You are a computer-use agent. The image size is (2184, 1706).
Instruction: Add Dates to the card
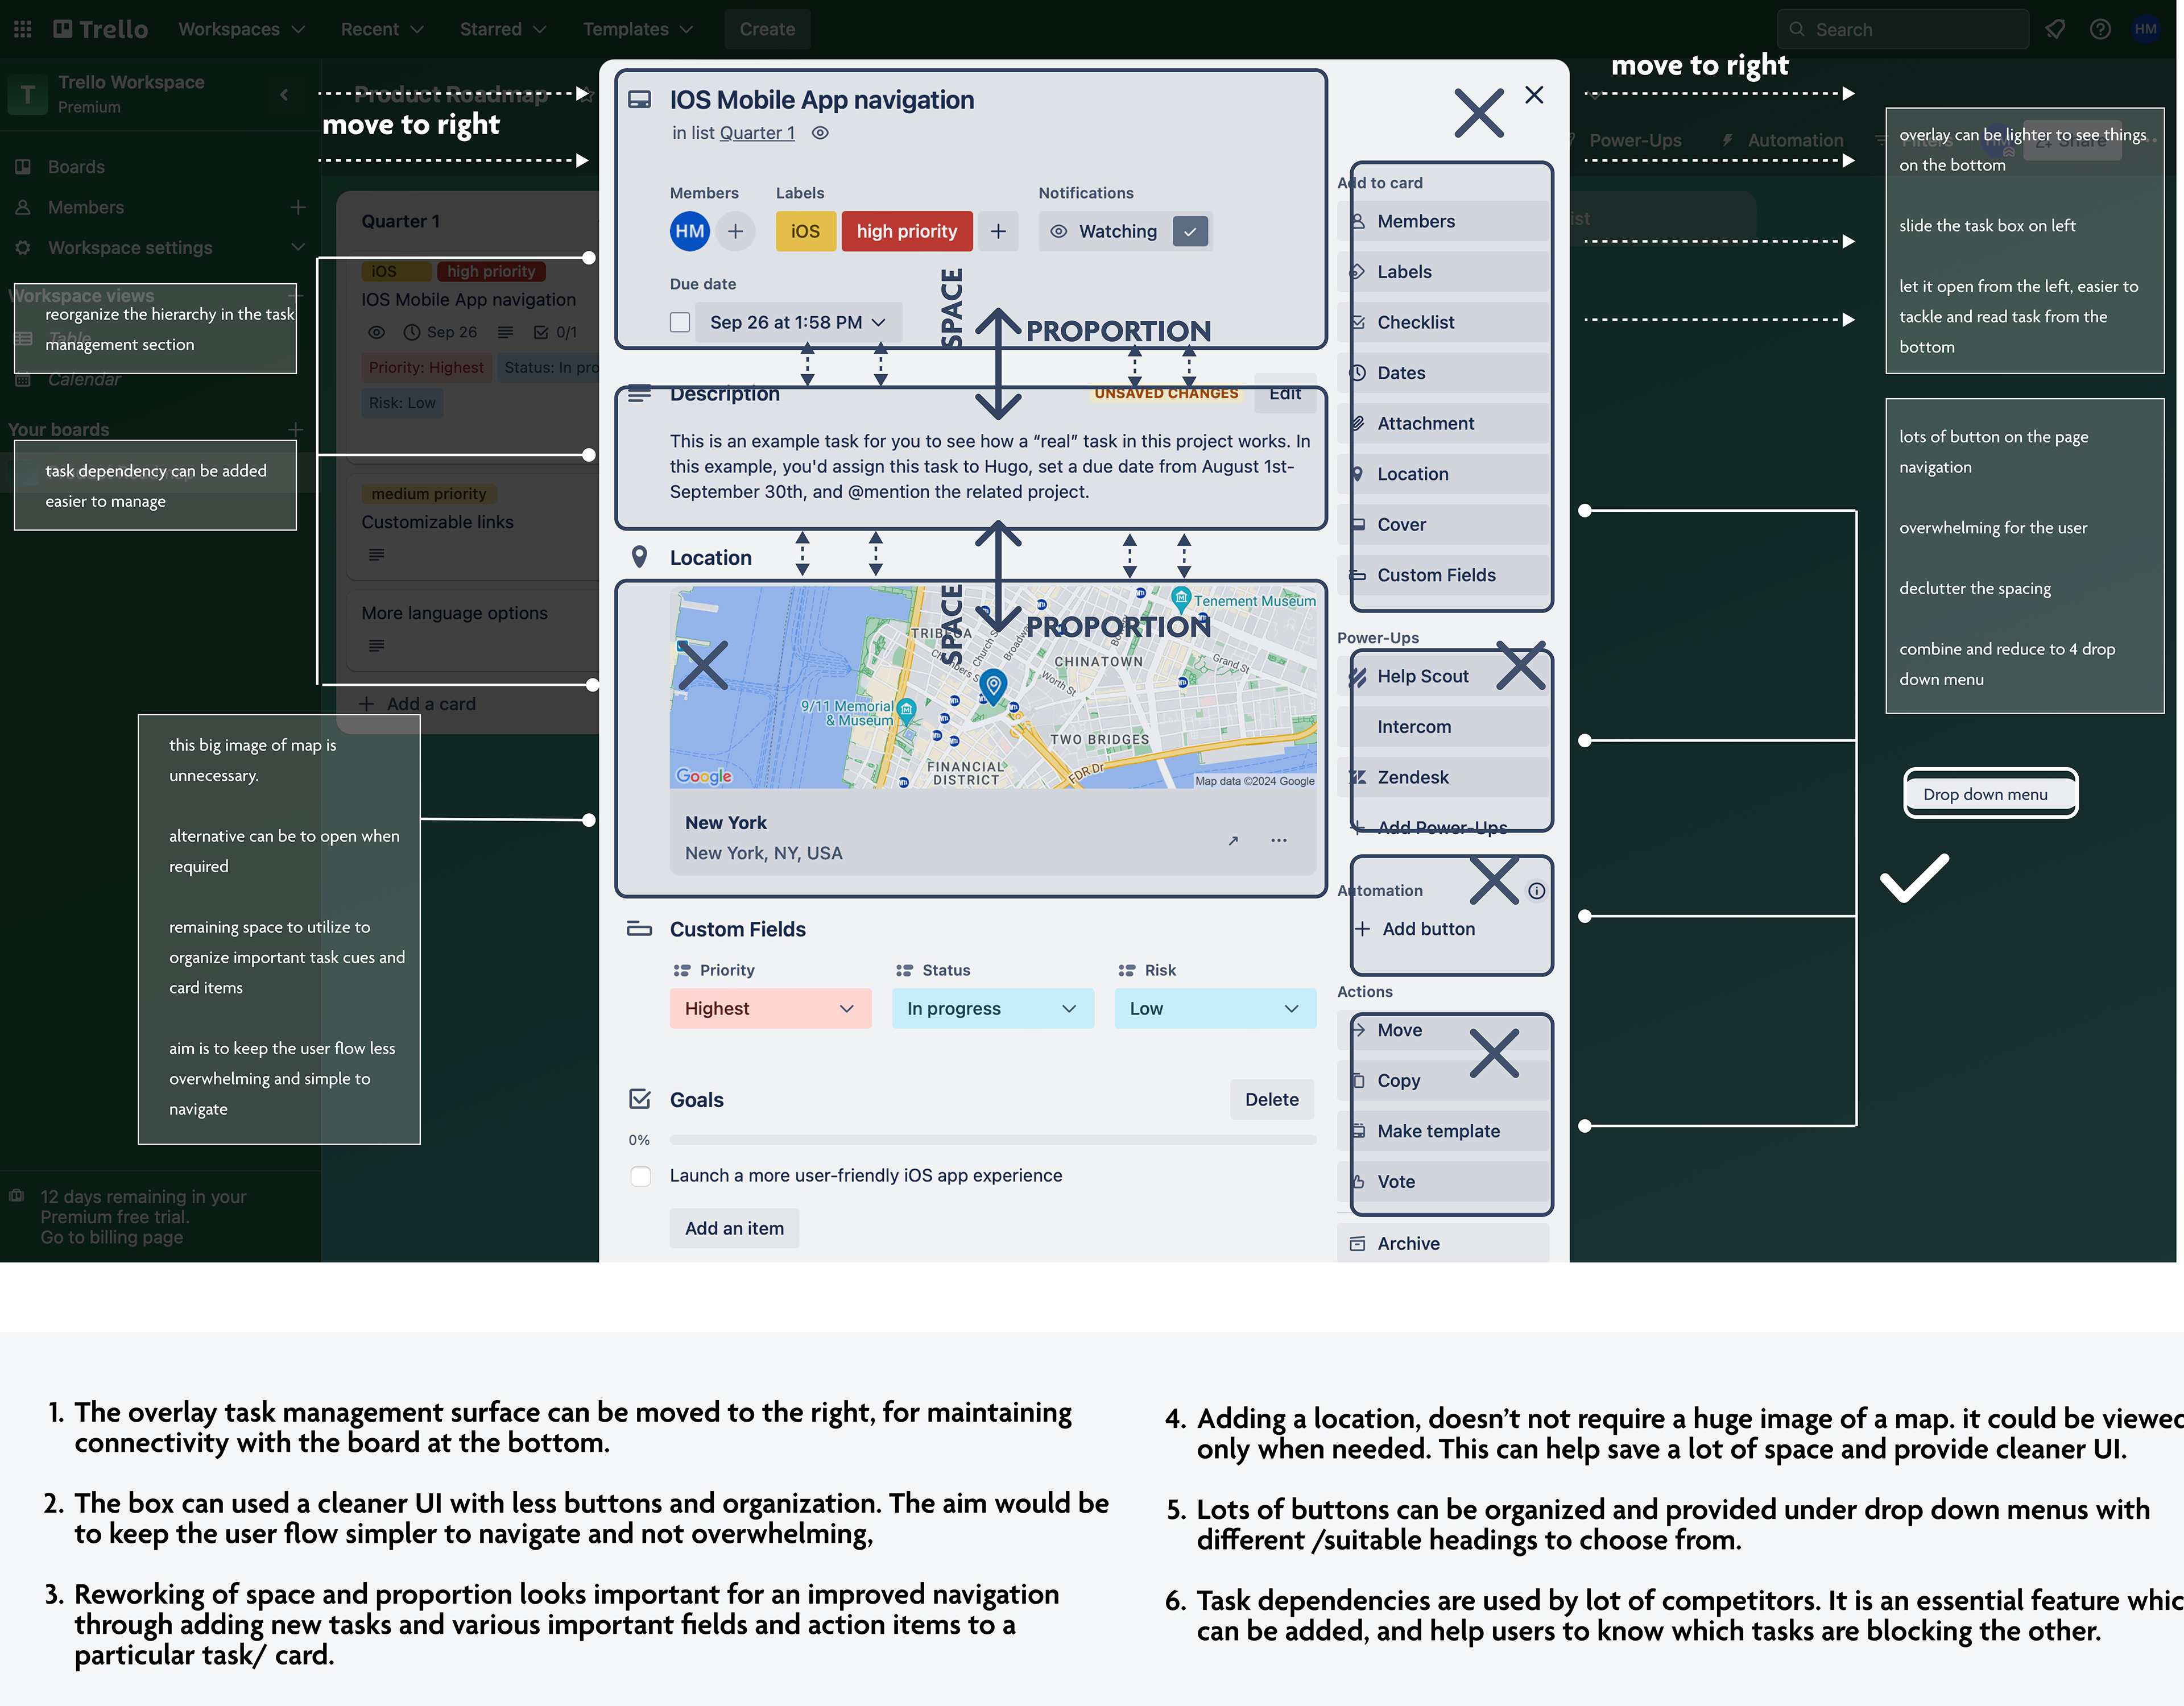(x=1443, y=373)
